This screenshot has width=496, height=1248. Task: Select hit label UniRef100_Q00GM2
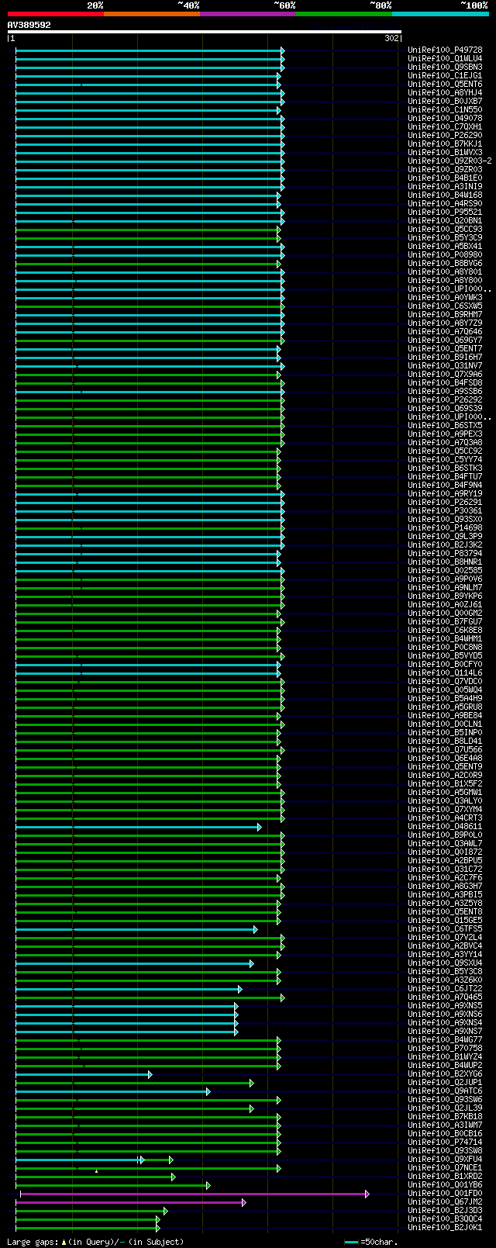pos(445,613)
